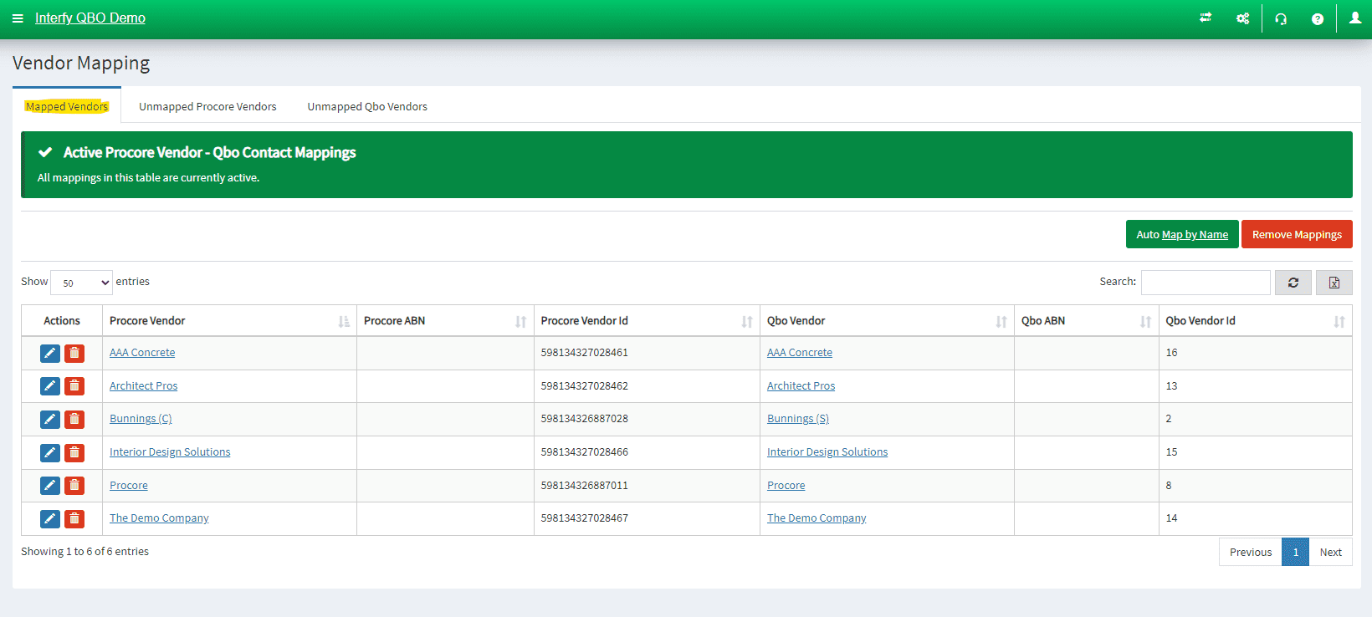The height and width of the screenshot is (617, 1372).
Task: Open Procore link in Procore Vendor column
Action: tap(129, 486)
